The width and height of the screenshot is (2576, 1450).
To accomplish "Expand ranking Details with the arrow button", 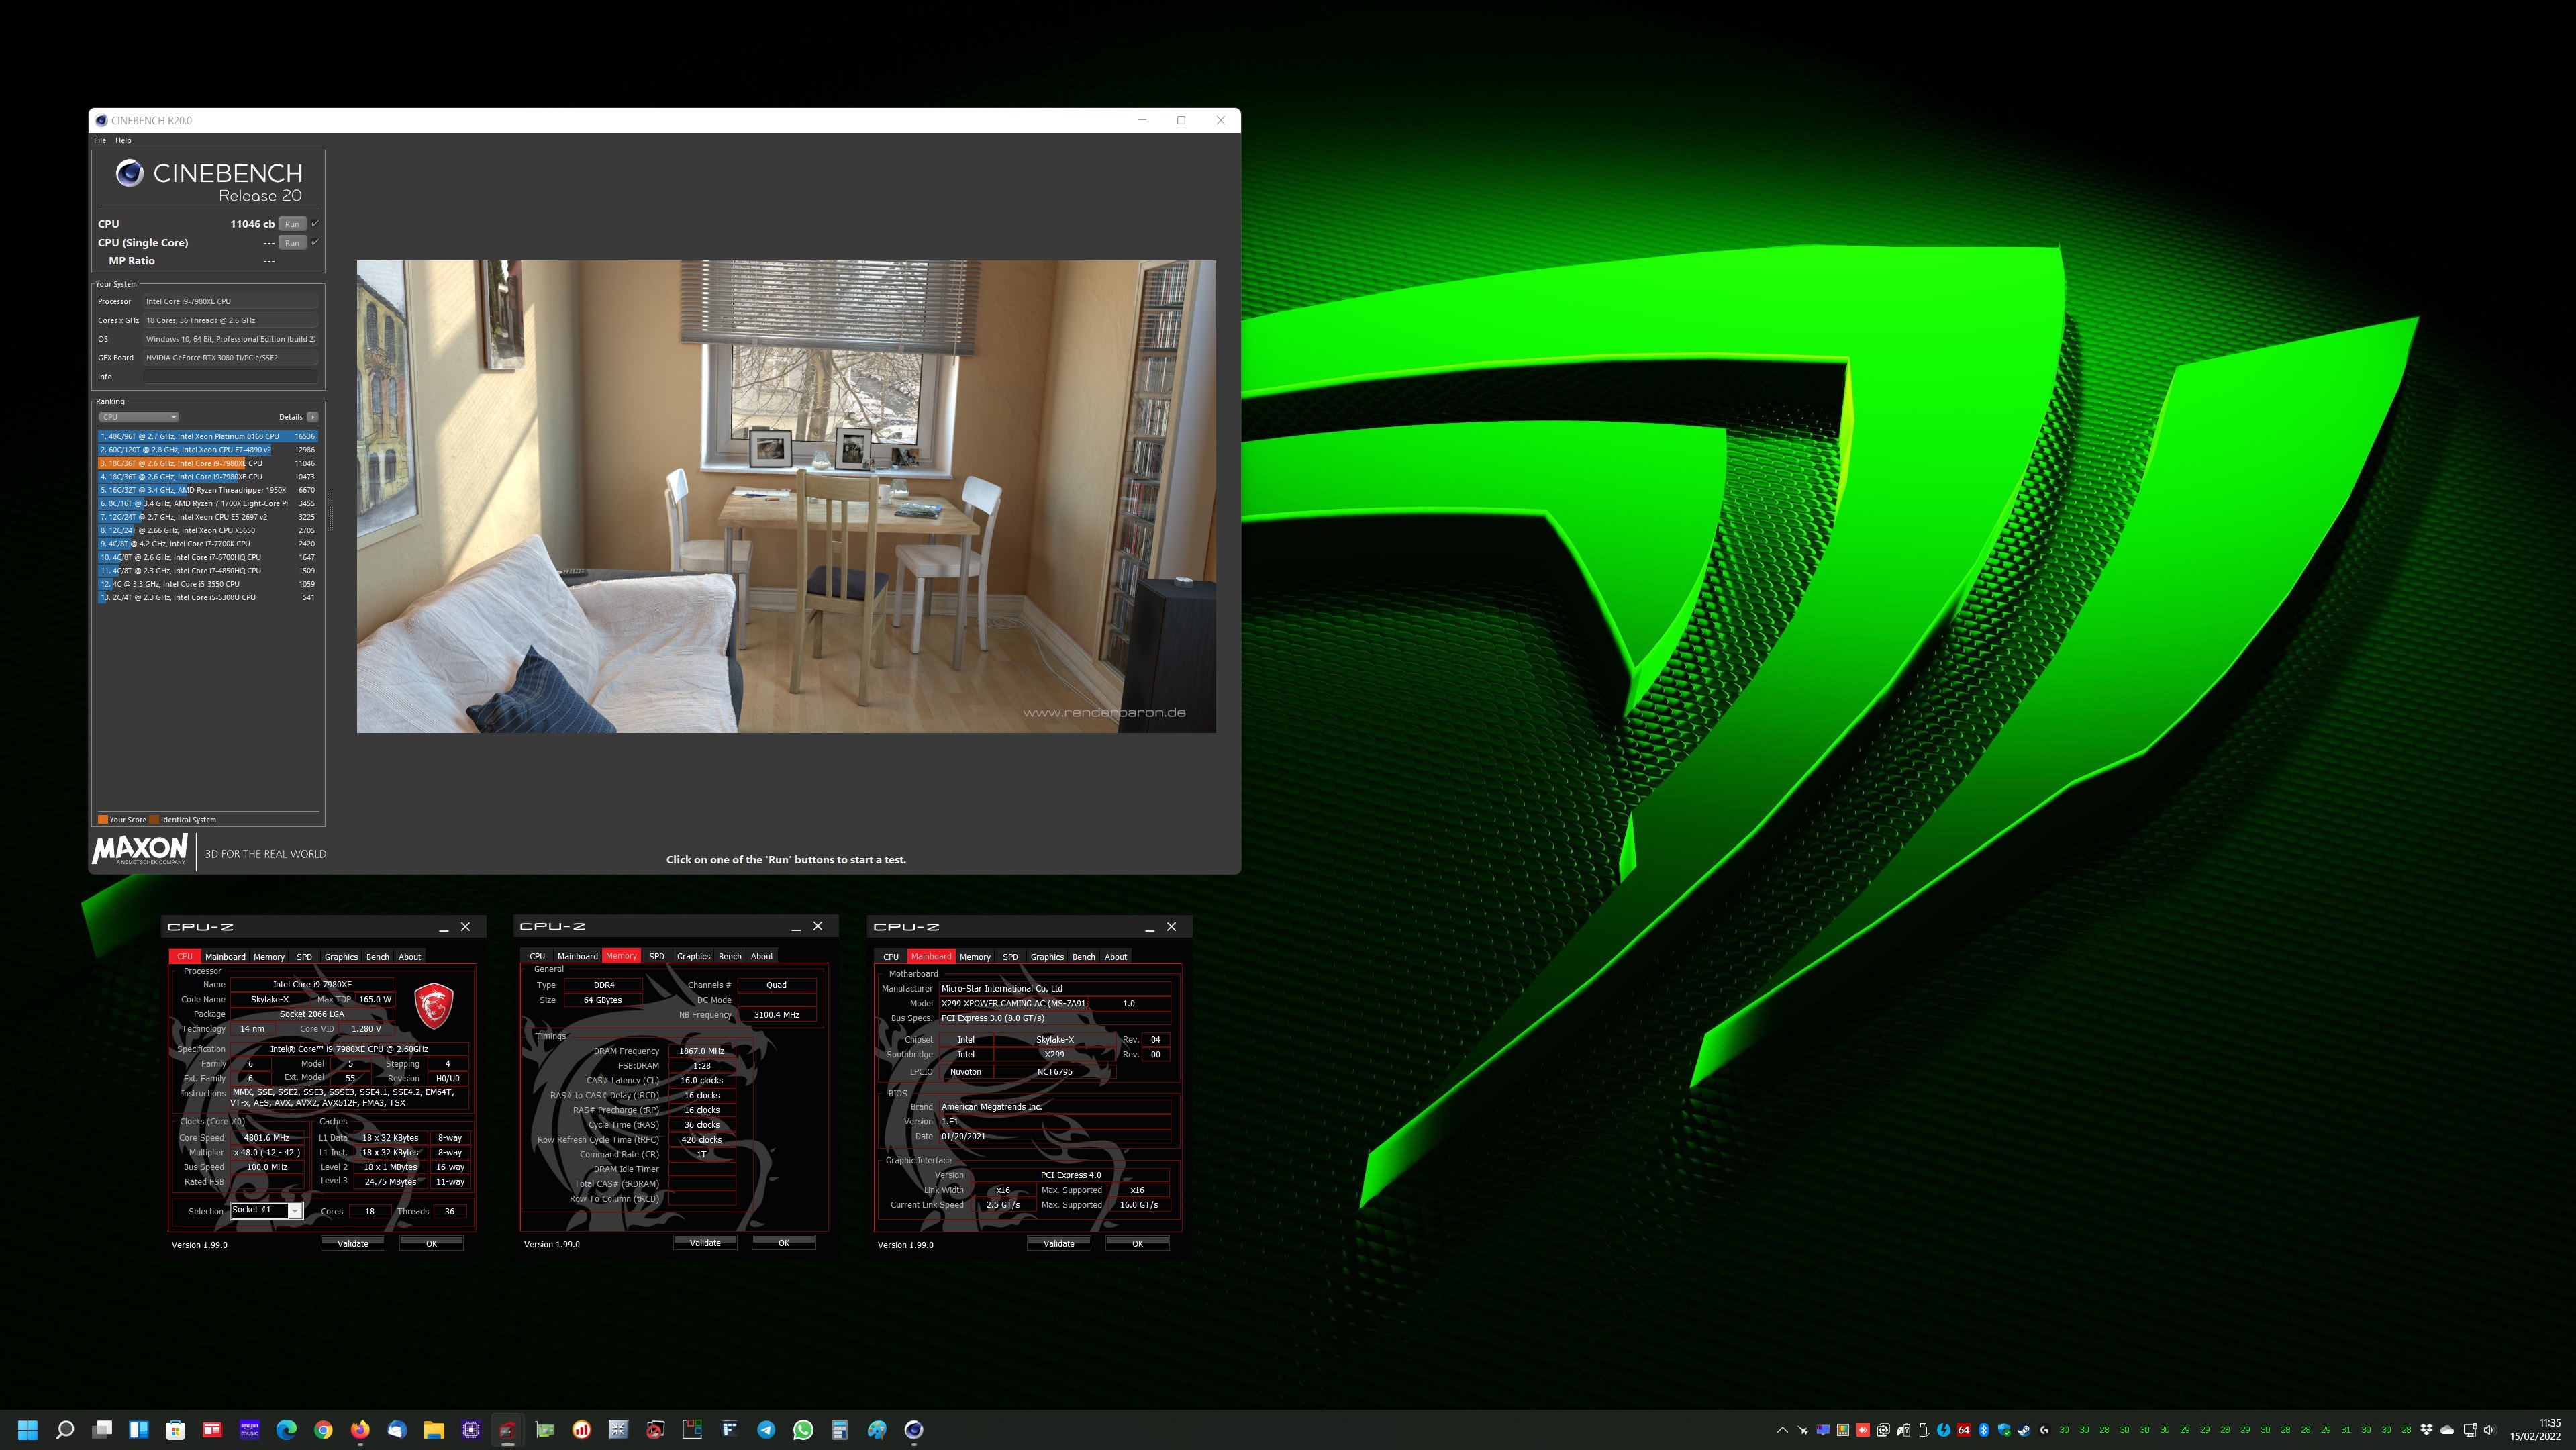I will coord(313,417).
